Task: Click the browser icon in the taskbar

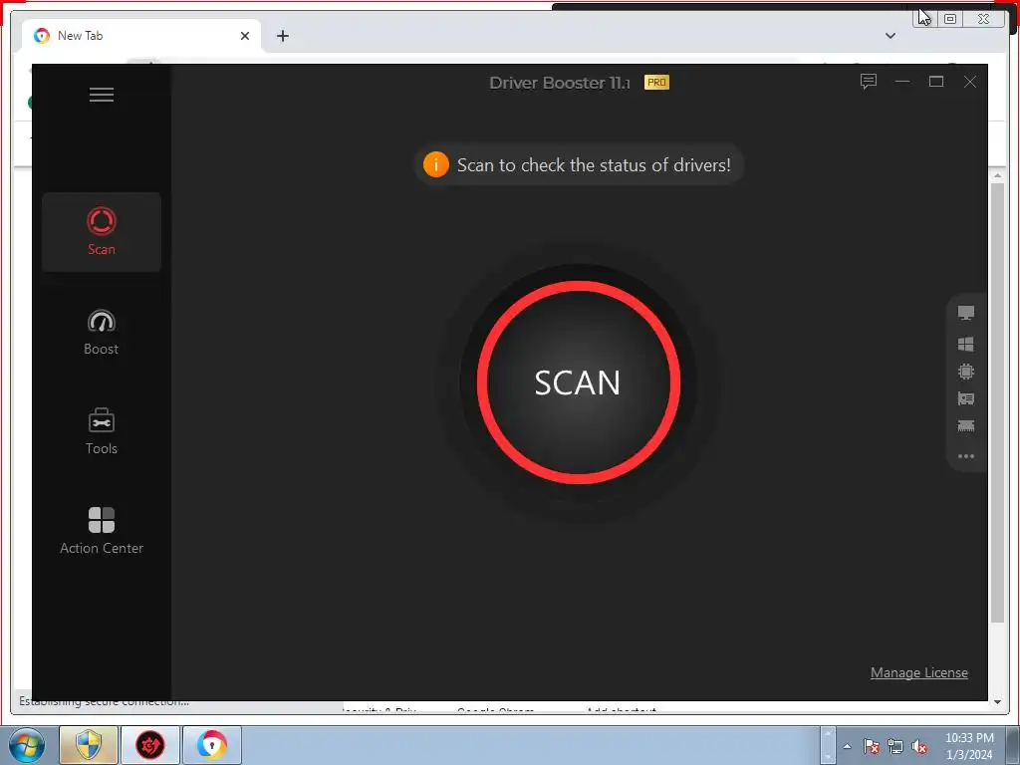Action: (212, 745)
